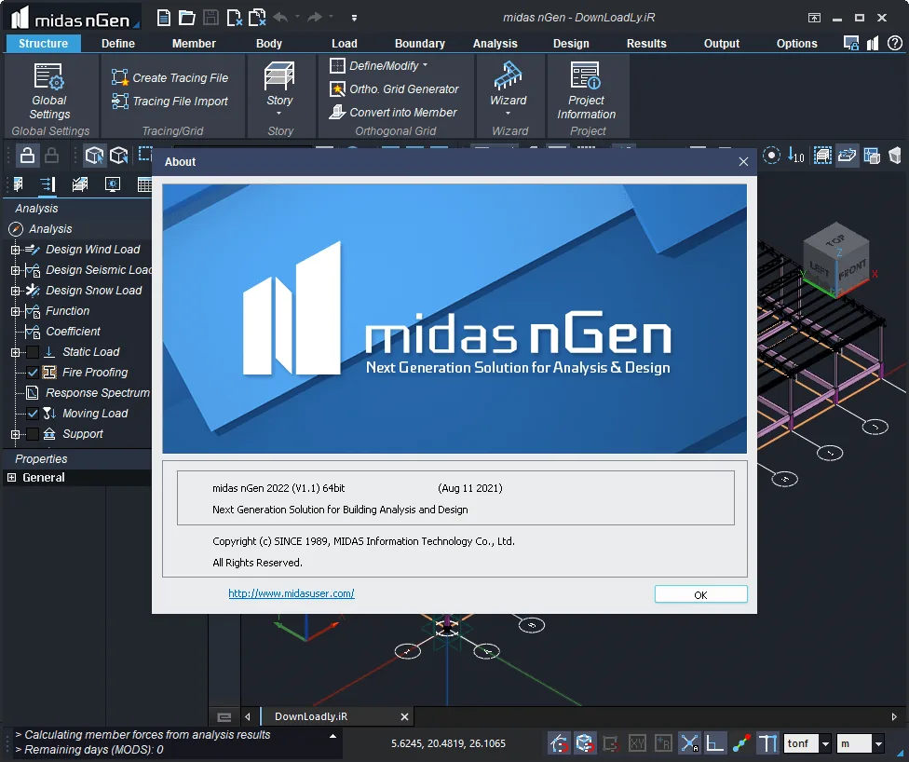Viewport: 909px width, 762px height.
Task: Open the Results ribbon tab
Action: pyautogui.click(x=645, y=44)
